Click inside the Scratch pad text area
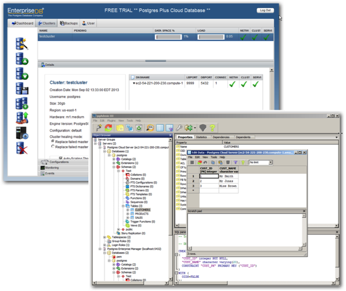This screenshot has width=346, height=291. coord(245,230)
